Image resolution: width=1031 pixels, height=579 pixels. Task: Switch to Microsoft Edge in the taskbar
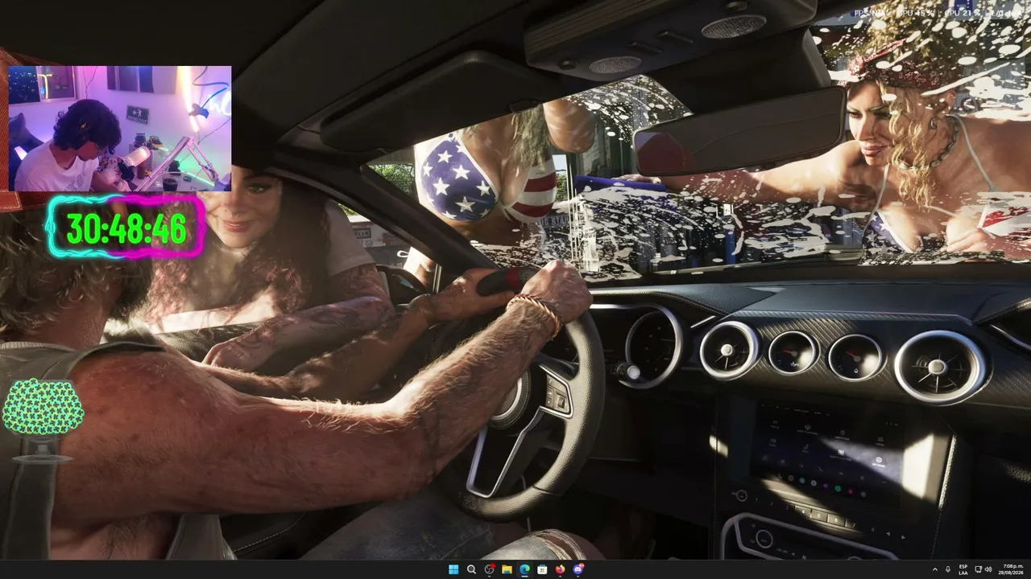524,569
